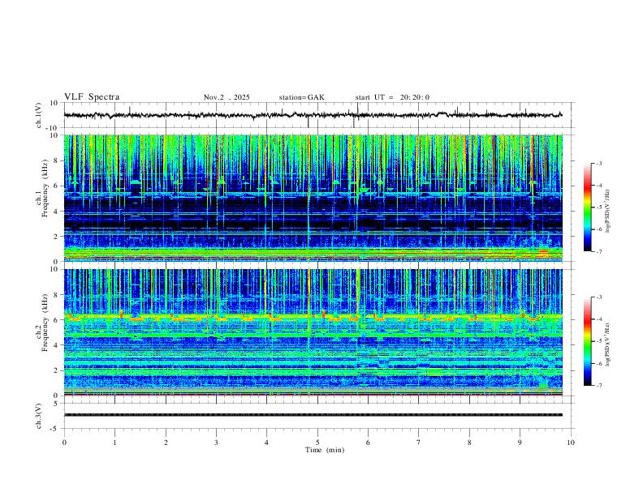The height and width of the screenshot is (496, 643).
Task: Click the ch.1 'Frequency (kHz)' axis label
Action: click(x=45, y=188)
